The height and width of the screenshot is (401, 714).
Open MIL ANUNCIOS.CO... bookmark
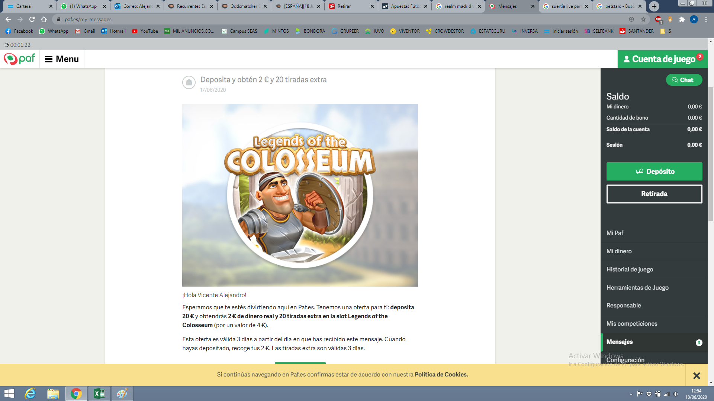click(x=189, y=31)
